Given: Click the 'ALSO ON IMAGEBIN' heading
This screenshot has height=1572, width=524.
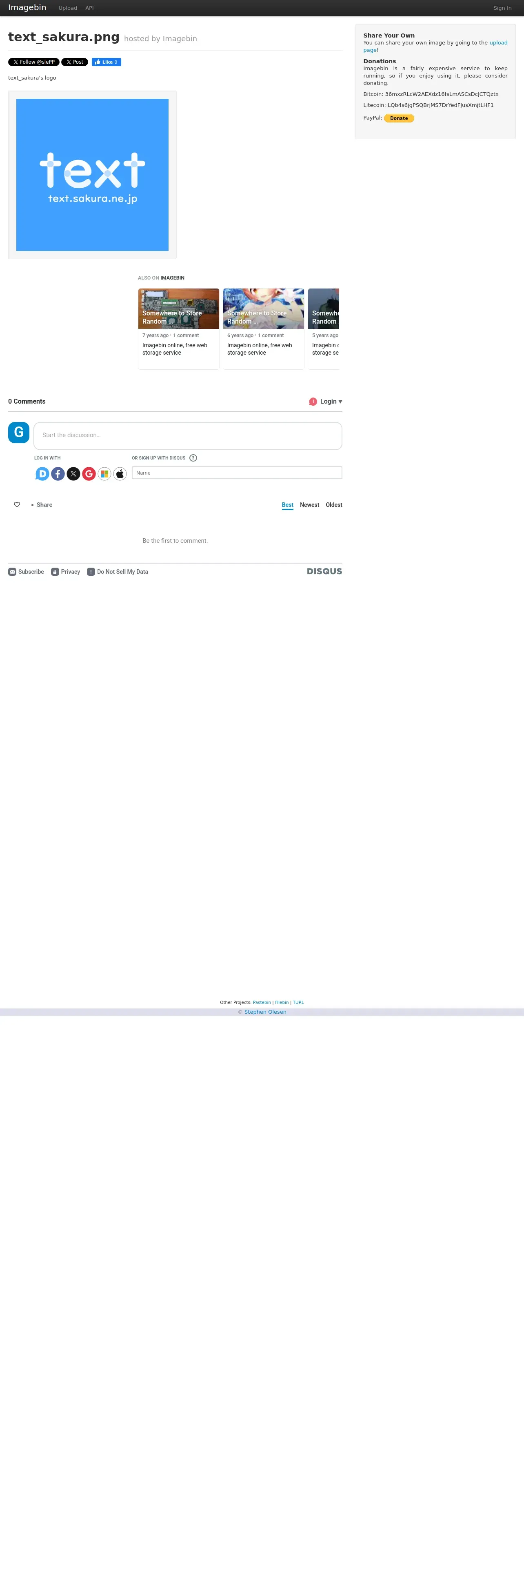Looking at the screenshot, I should pyautogui.click(x=161, y=278).
